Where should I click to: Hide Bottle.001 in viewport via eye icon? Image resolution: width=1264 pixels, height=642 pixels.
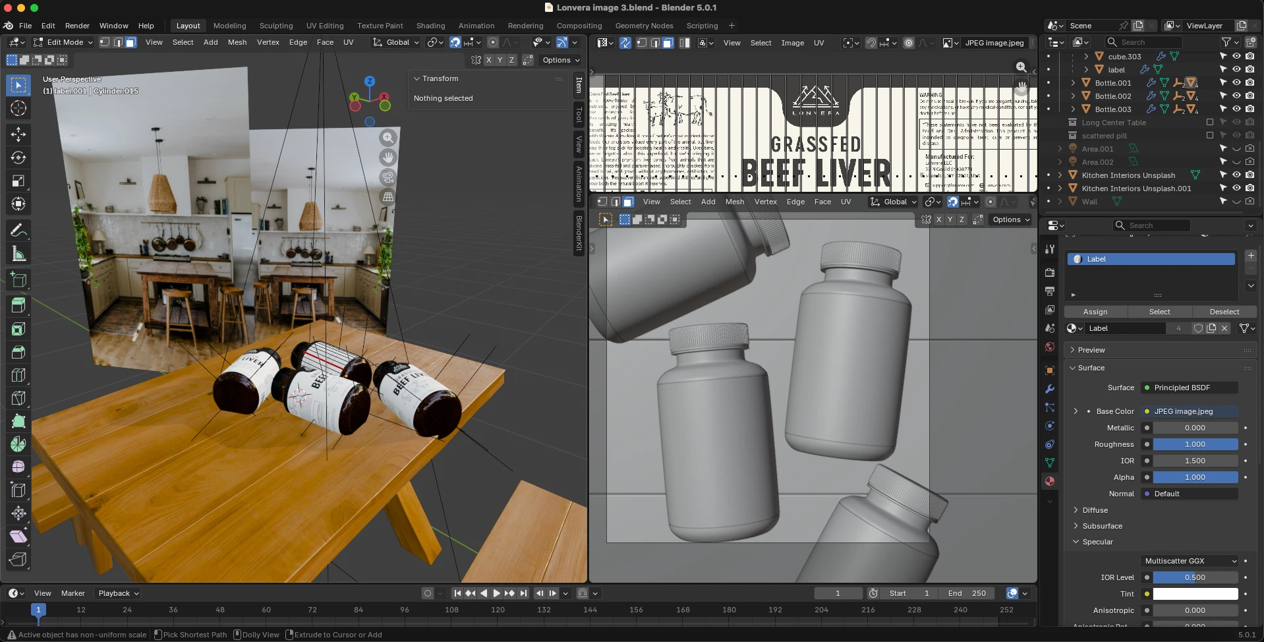click(1236, 83)
